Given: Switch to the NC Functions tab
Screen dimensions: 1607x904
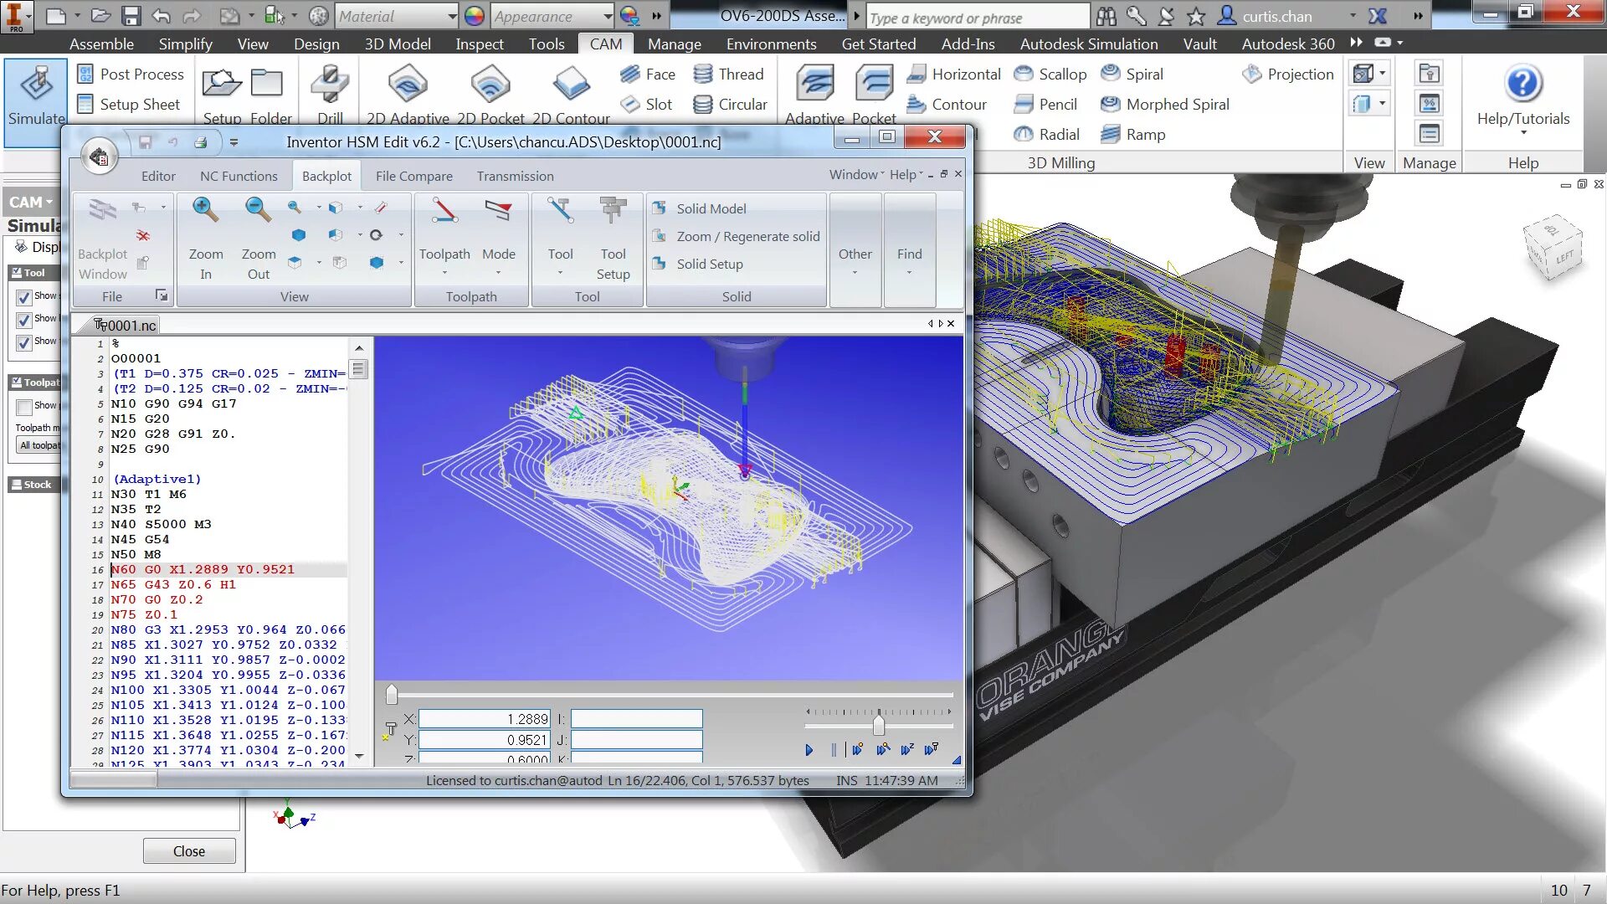Looking at the screenshot, I should [239, 176].
